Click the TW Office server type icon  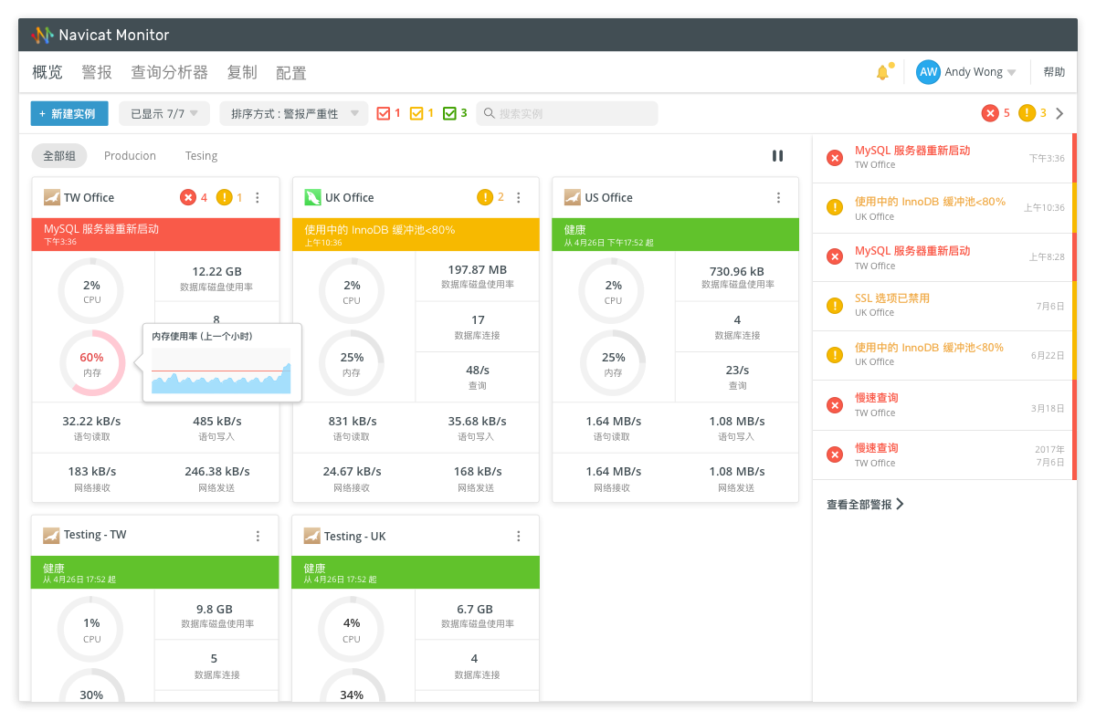[51, 197]
